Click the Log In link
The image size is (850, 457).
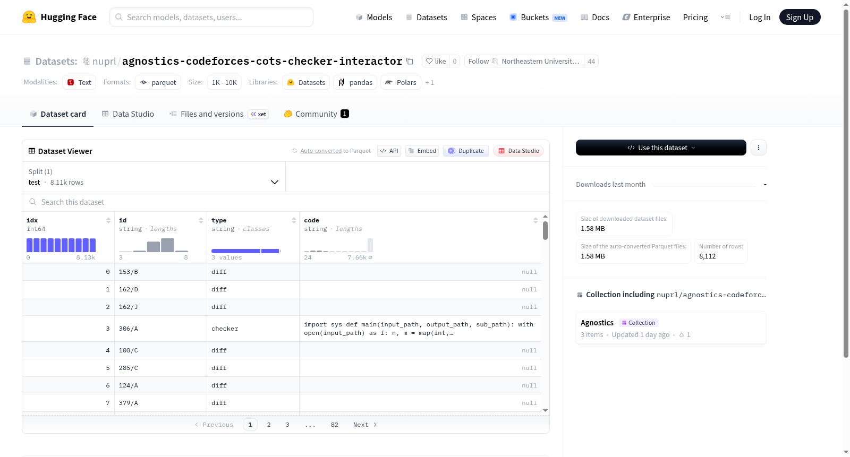coord(760,18)
